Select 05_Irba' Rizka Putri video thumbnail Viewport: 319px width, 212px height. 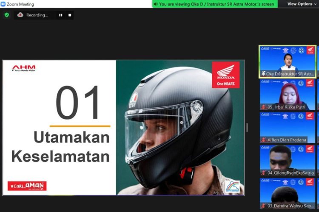[x=288, y=95]
